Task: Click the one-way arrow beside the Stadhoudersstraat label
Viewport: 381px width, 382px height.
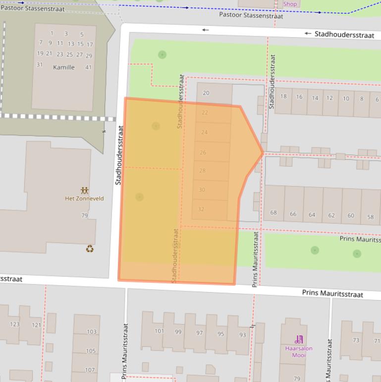Action: click(308, 34)
